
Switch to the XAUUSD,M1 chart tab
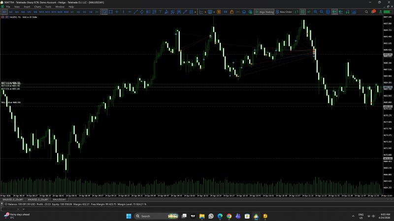pyautogui.click(x=59, y=199)
